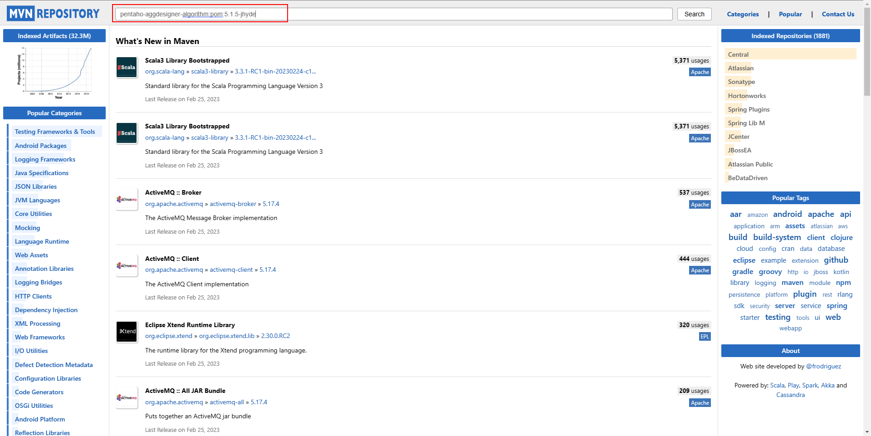Select the JCenter repository
Image resolution: width=871 pixels, height=436 pixels.
(739, 137)
